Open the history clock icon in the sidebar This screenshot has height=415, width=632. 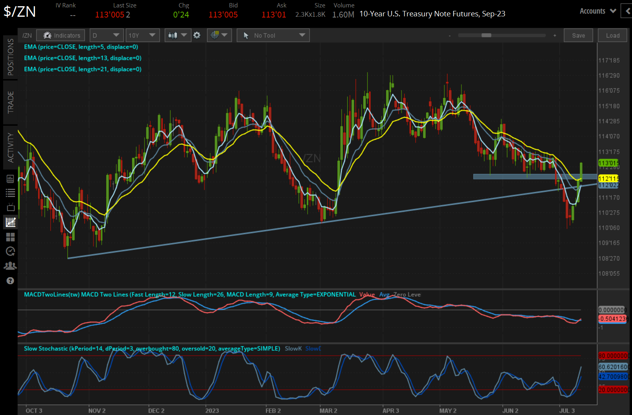tap(10, 251)
